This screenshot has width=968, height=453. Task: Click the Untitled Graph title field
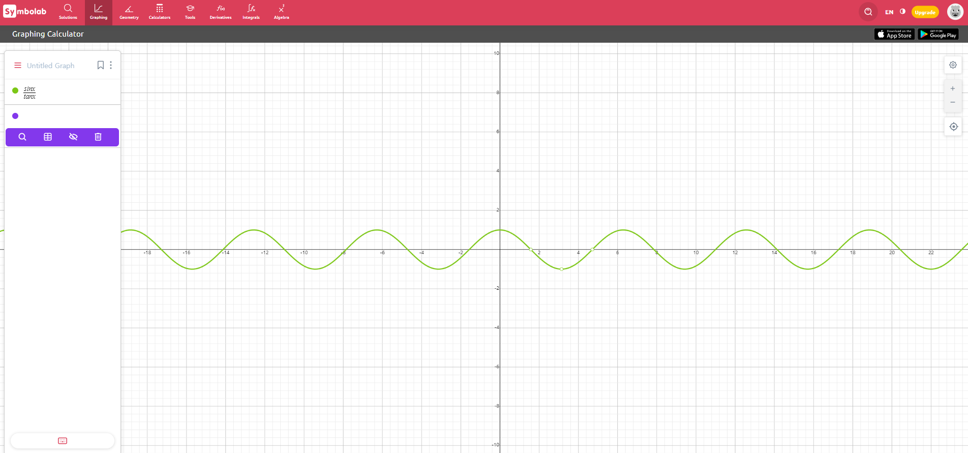[51, 66]
